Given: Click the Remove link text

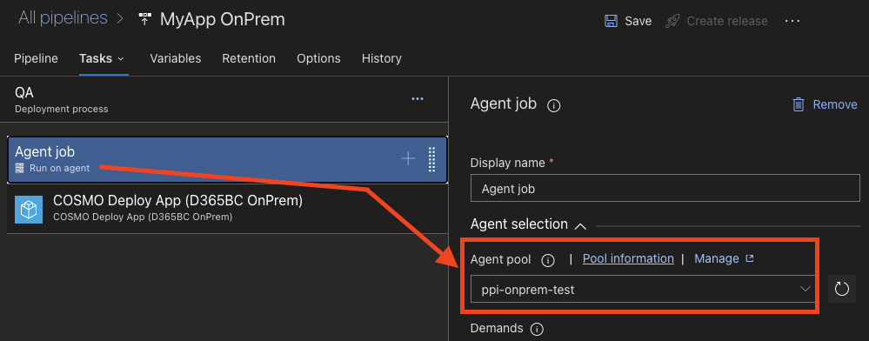Looking at the screenshot, I should pyautogui.click(x=835, y=104).
